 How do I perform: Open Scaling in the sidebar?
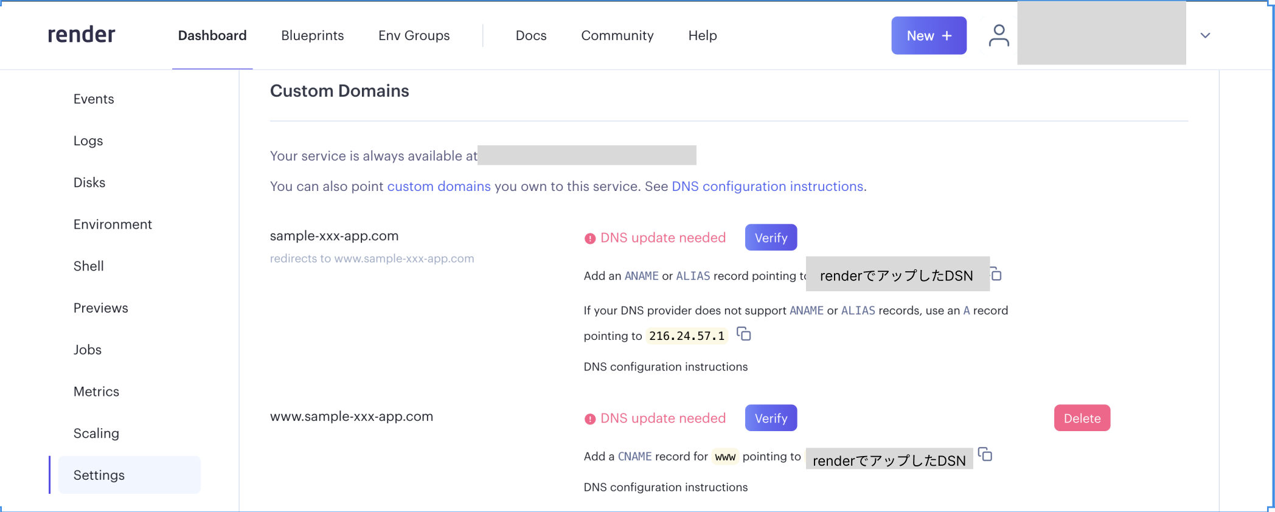tap(96, 433)
